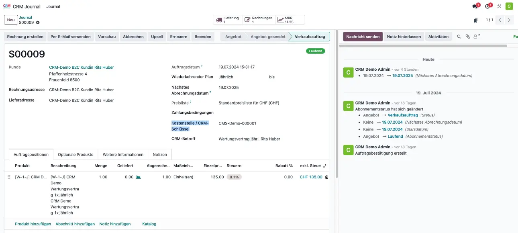This screenshot has width=518, height=233.
Task: Click the Rechnung erstellen button
Action: tap(25, 37)
